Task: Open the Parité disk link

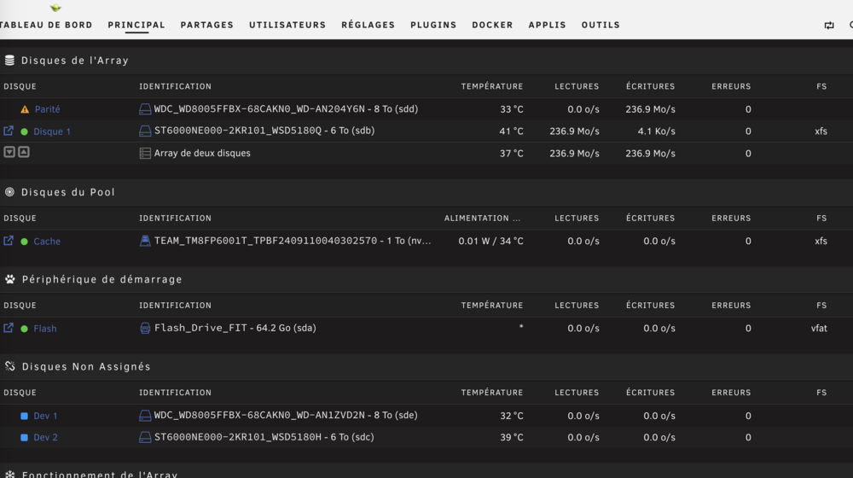Action: click(47, 109)
